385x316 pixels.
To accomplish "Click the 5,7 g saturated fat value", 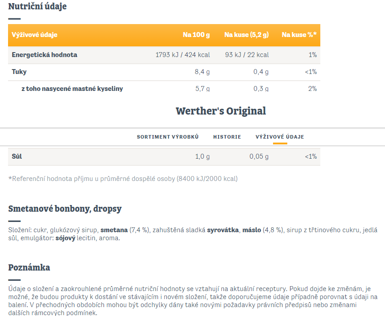I will tap(203, 89).
